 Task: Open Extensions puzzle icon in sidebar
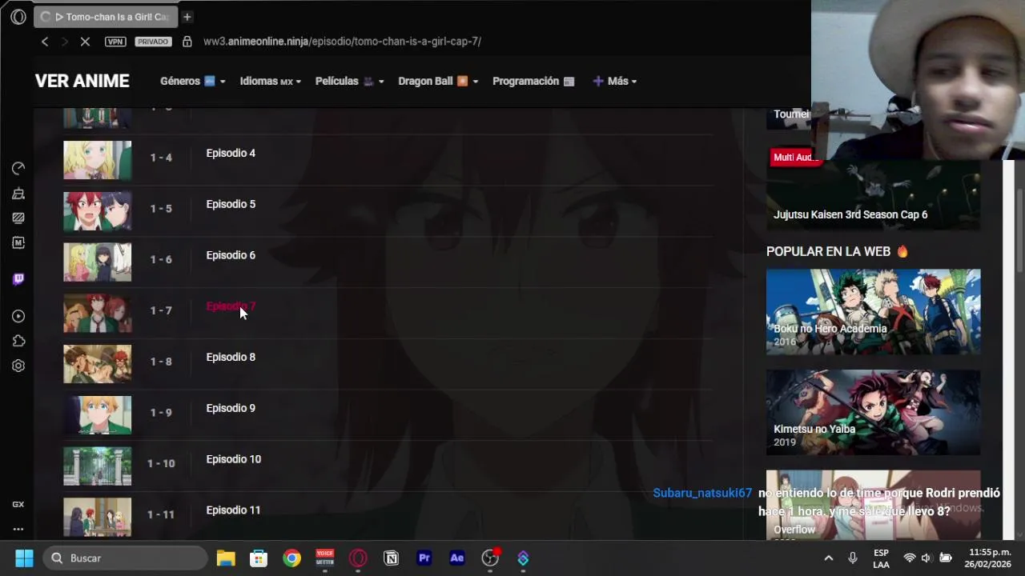coord(18,341)
